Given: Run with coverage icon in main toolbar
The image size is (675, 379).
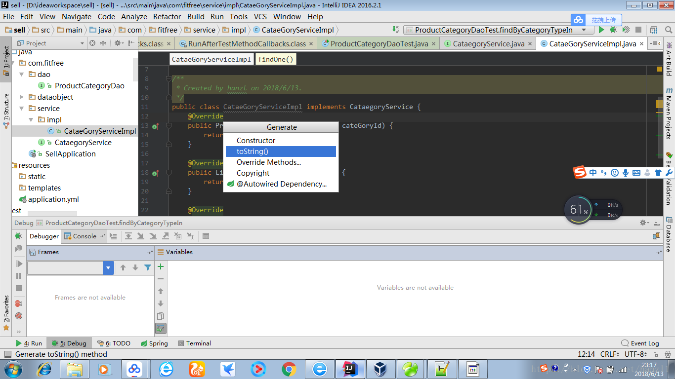Looking at the screenshot, I should (626, 30).
